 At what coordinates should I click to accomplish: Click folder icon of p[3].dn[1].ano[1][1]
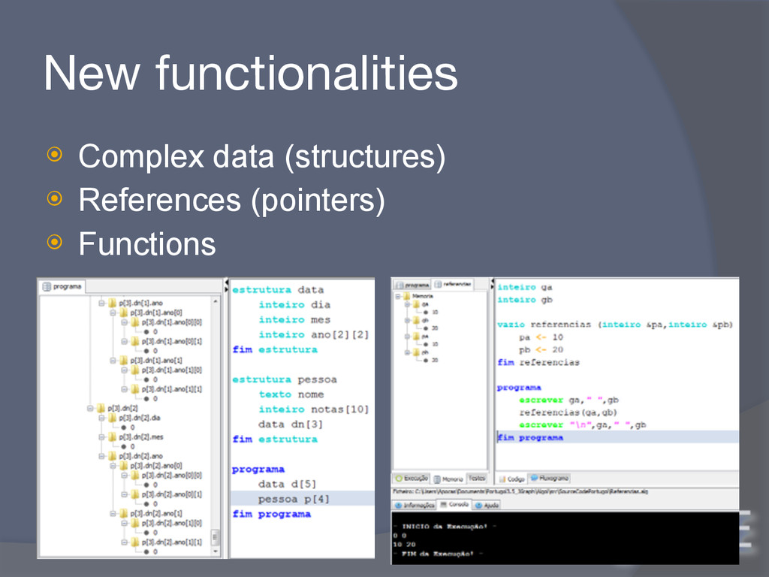135,389
